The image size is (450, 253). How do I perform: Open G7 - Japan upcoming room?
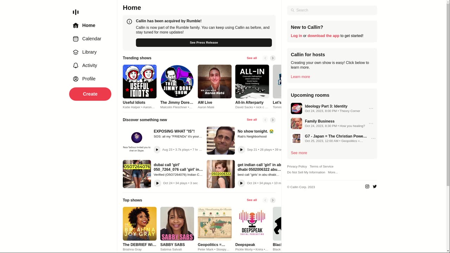pos(336,136)
